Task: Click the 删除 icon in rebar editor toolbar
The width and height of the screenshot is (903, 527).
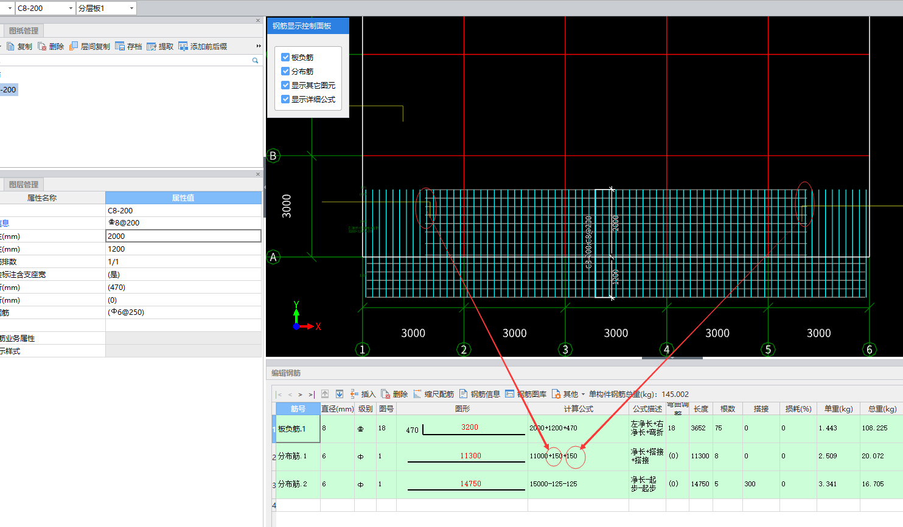Action: coord(386,394)
